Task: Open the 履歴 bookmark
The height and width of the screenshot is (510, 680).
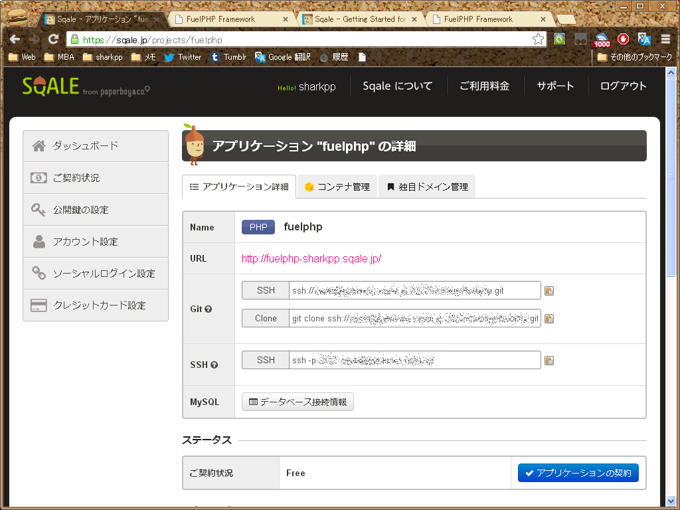Action: pyautogui.click(x=334, y=57)
